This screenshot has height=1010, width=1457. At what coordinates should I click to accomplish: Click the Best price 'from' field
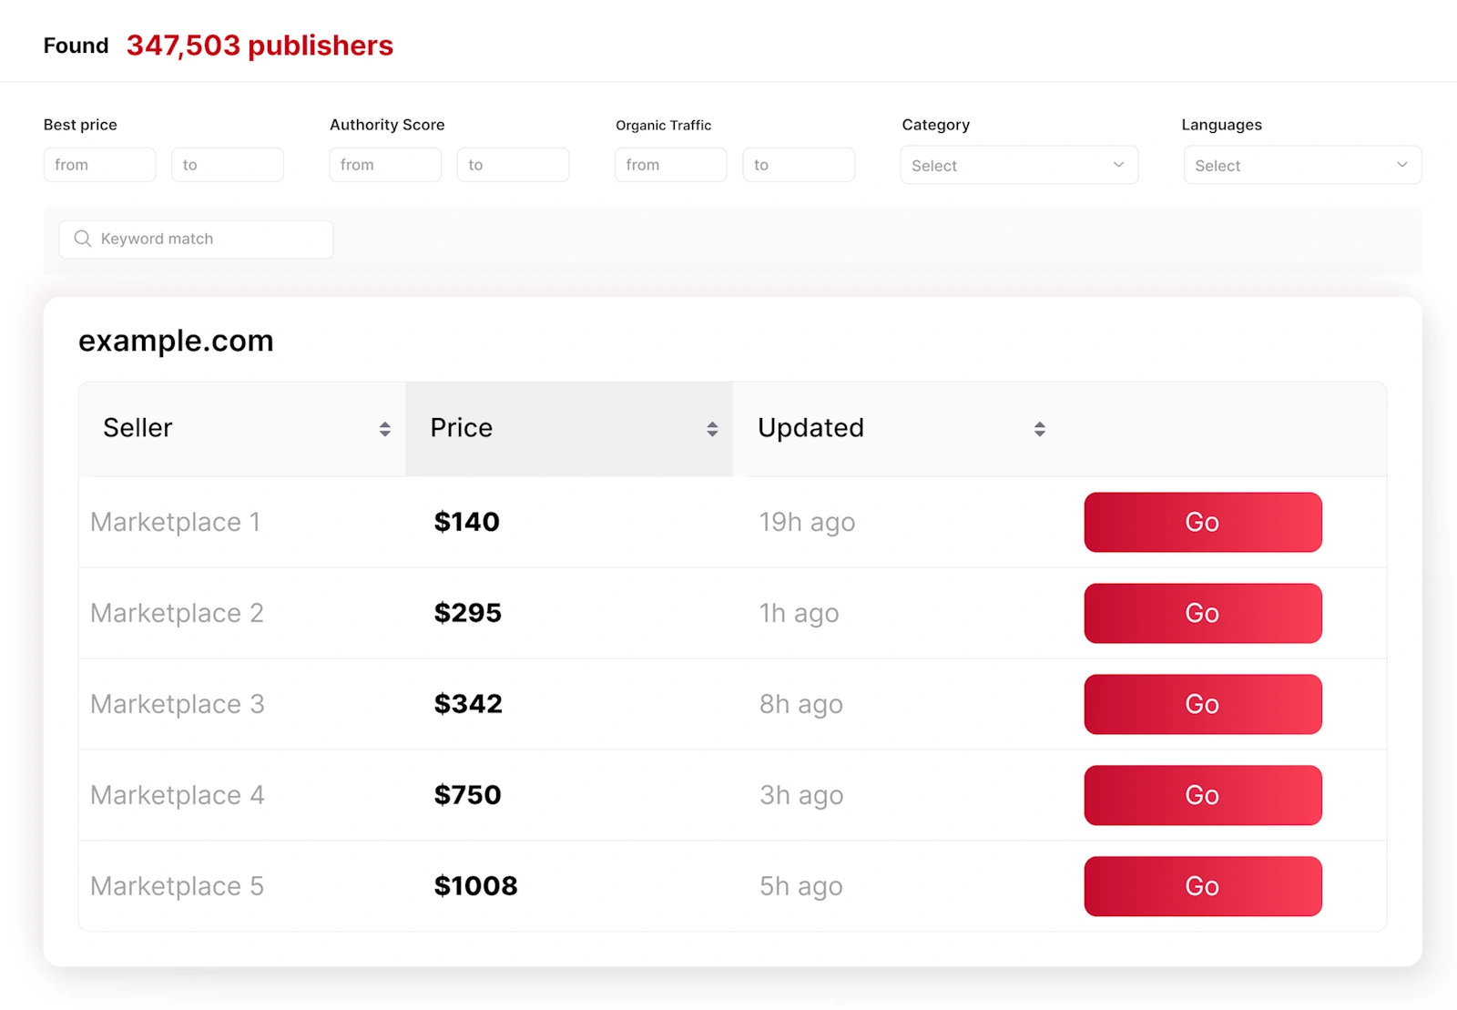point(99,165)
